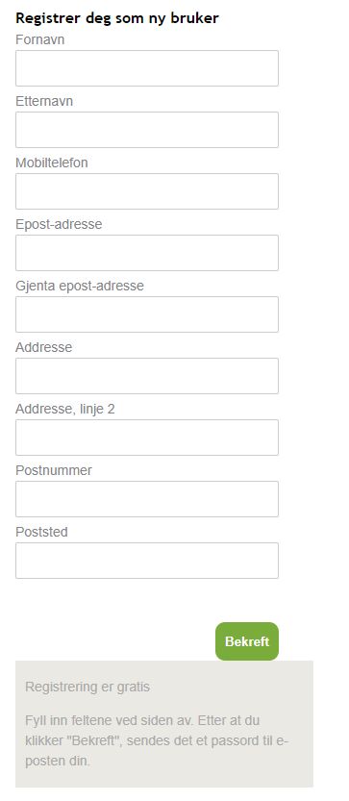Viewport: 349px width, 801px height.
Task: Focus the Etternavn text box
Action: coord(147,130)
